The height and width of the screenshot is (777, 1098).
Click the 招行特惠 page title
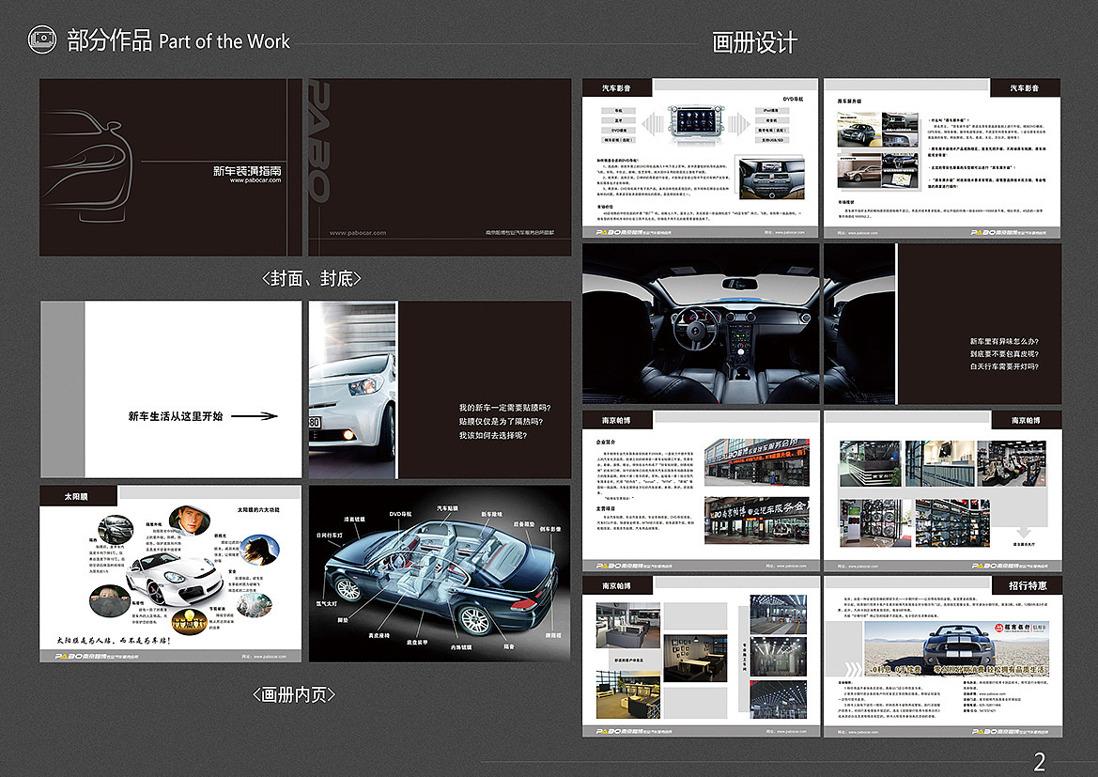pos(1028,586)
